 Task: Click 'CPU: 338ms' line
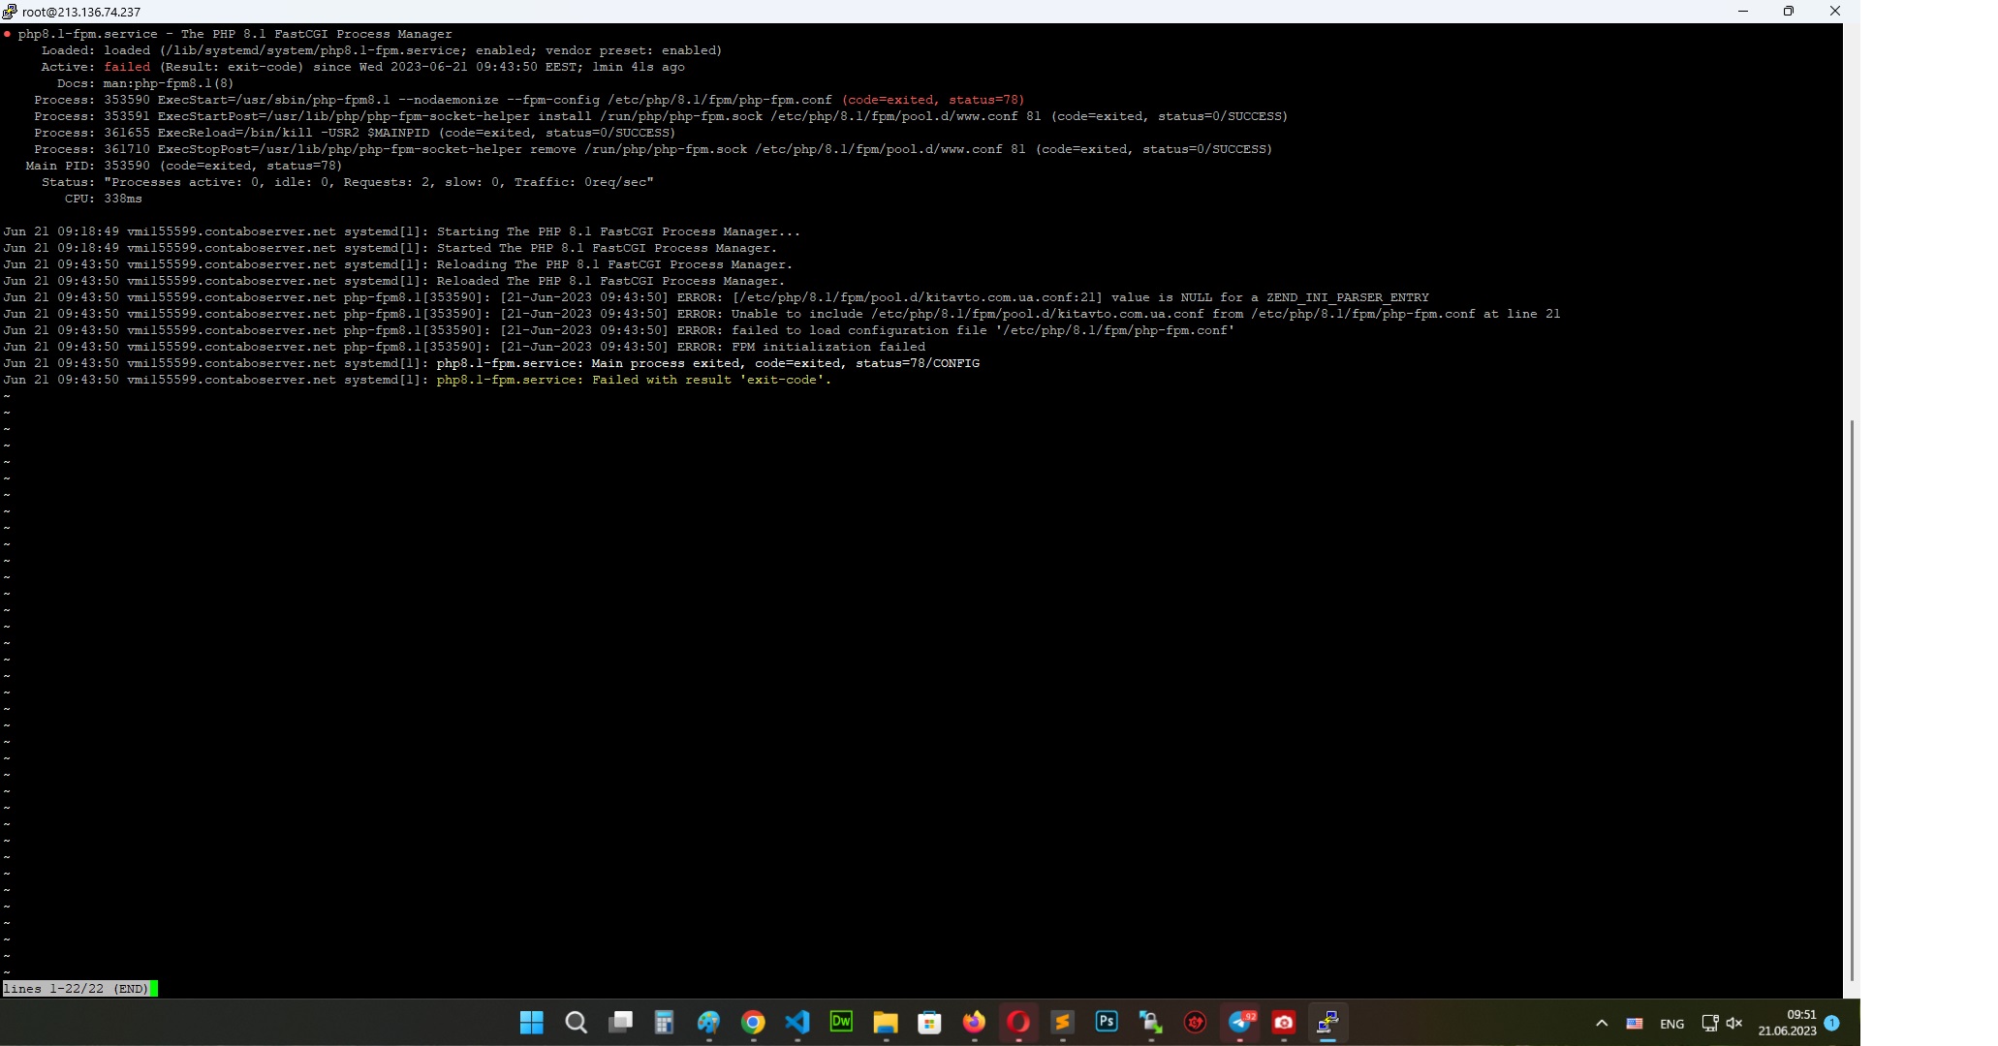click(103, 199)
